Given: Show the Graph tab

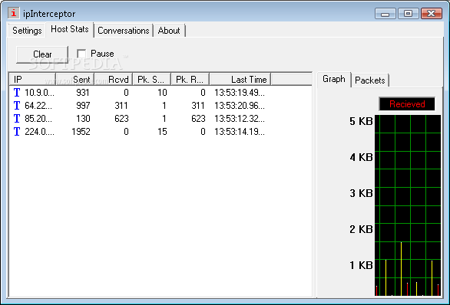Looking at the screenshot, I should tap(334, 79).
